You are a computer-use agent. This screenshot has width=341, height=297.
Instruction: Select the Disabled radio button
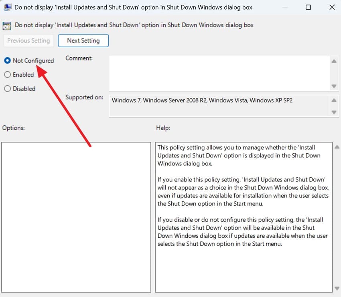7,88
